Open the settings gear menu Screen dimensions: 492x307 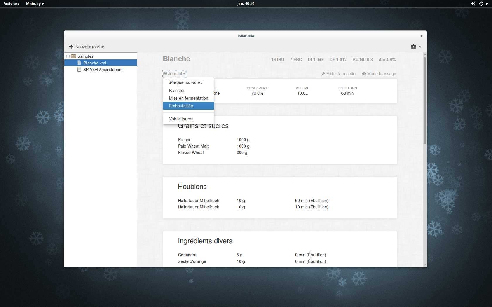414,47
